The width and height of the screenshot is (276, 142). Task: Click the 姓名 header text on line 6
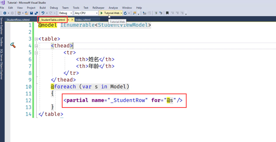pos(93,59)
